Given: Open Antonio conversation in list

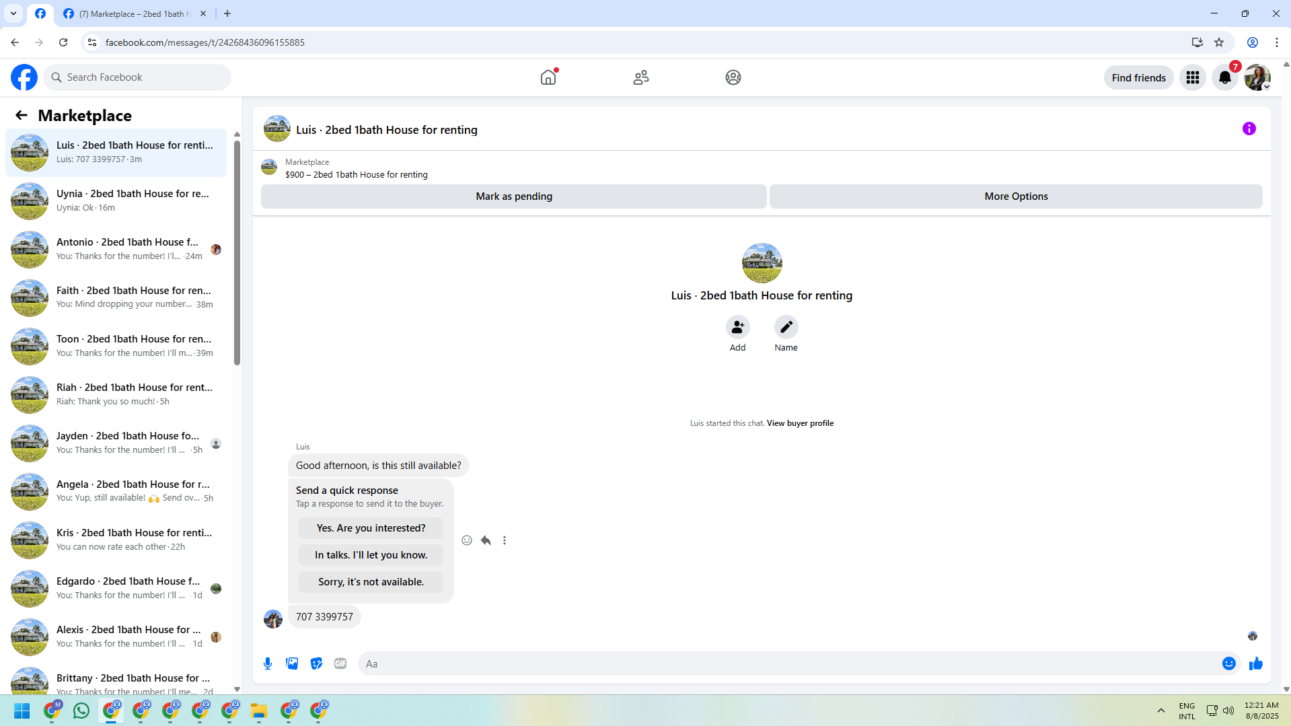Looking at the screenshot, I should [x=116, y=250].
